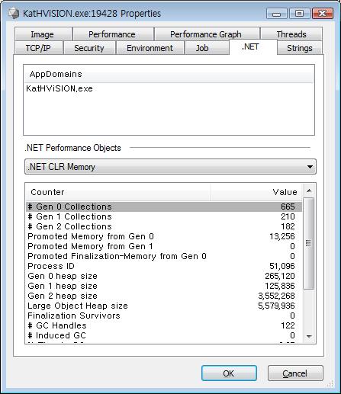Click the value 3,552,268
341x394 pixels.
coord(276,296)
